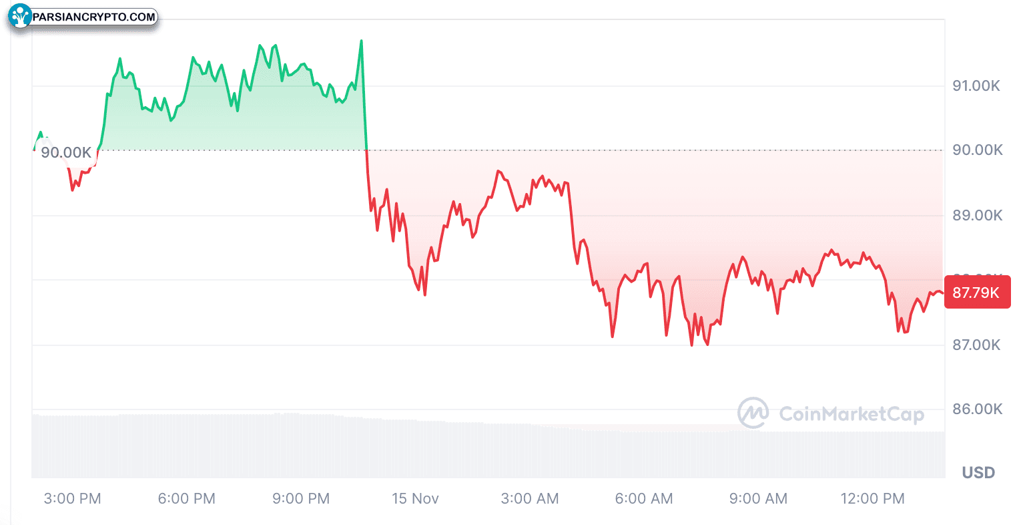Click the 87.00K price axis label
Image resolution: width=1027 pixels, height=525 pixels.
[976, 345]
